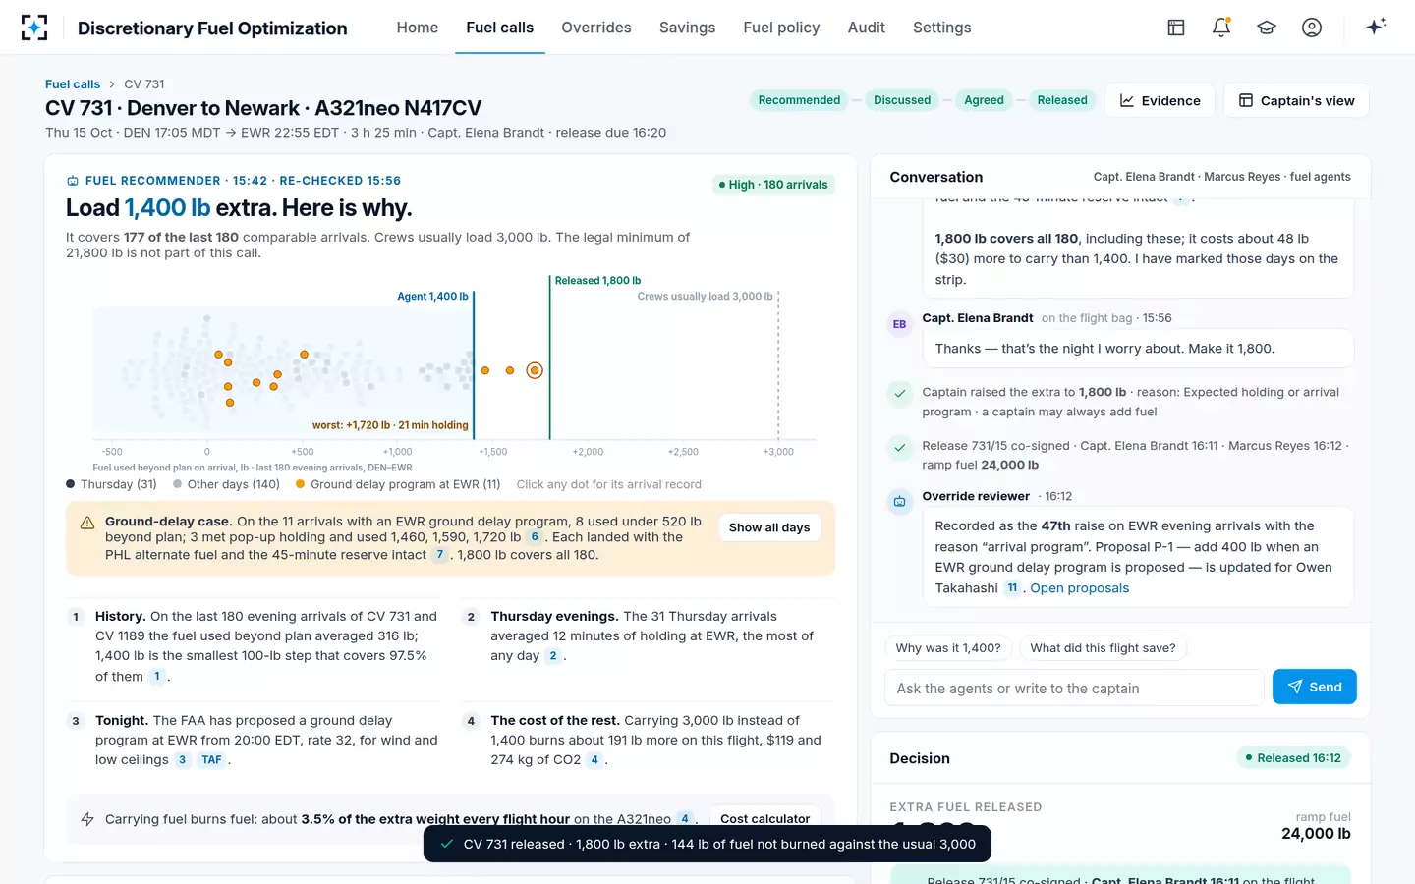This screenshot has height=884, width=1415.
Task: Go to the Home tab
Action: point(418,28)
